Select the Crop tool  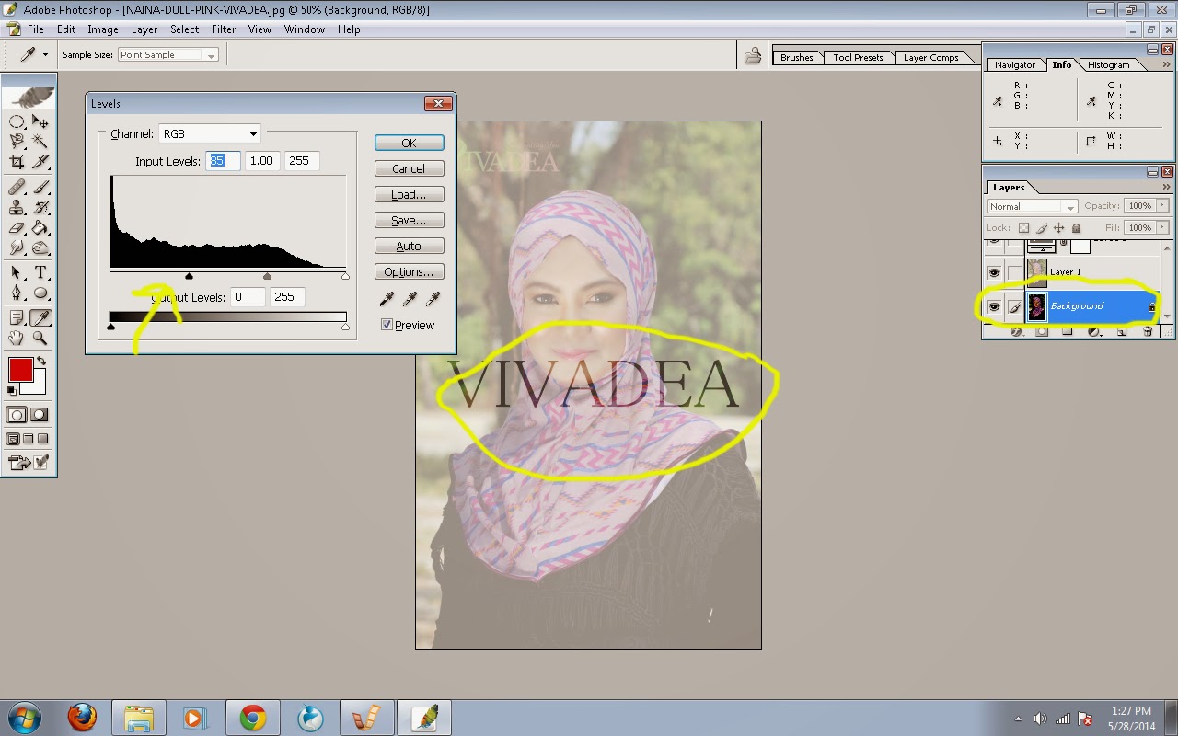(17, 163)
